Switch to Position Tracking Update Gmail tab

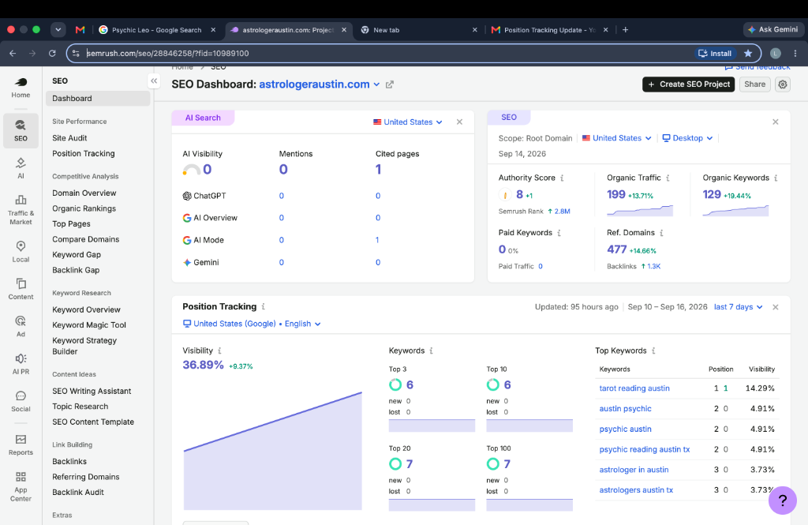point(549,30)
